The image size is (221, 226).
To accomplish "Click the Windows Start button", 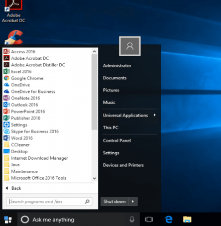I will (x=8, y=219).
